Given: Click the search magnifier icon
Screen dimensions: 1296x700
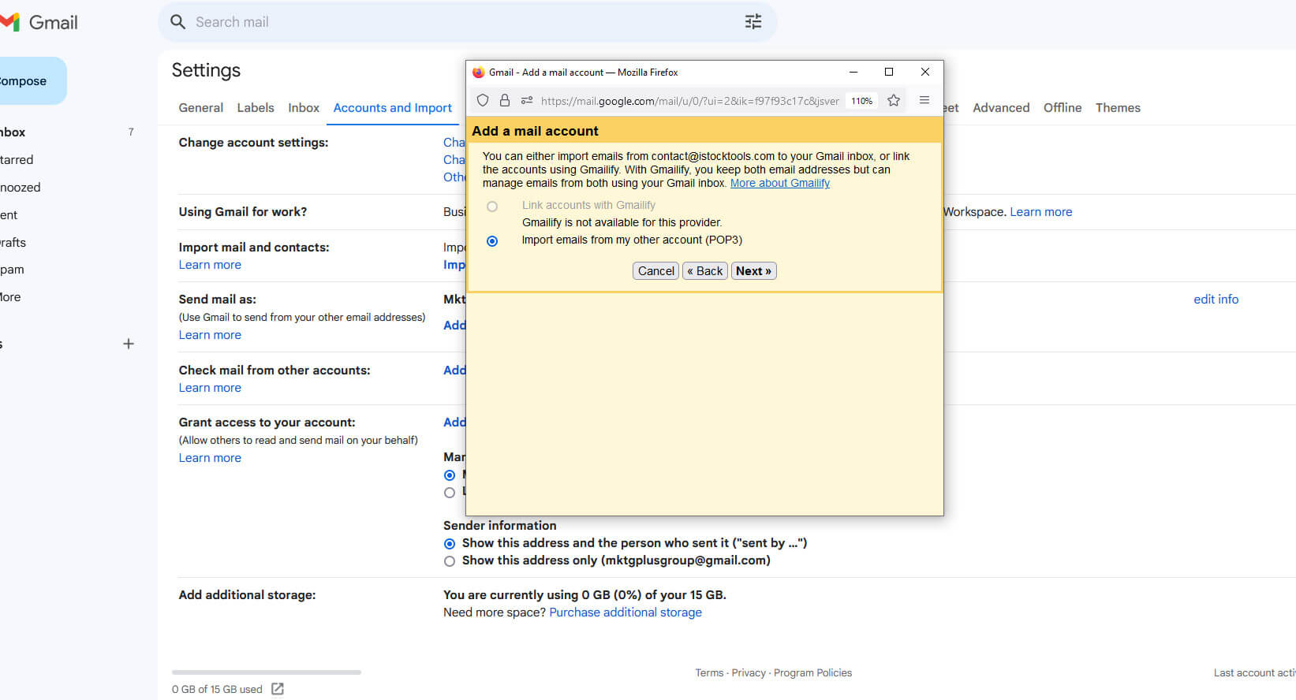Looking at the screenshot, I should [178, 22].
